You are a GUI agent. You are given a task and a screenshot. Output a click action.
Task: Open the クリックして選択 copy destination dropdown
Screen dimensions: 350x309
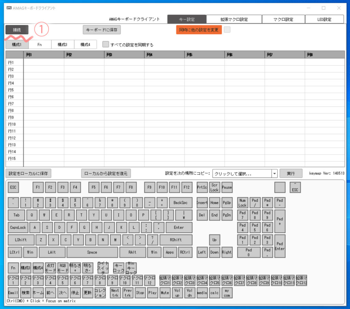[x=245, y=174]
